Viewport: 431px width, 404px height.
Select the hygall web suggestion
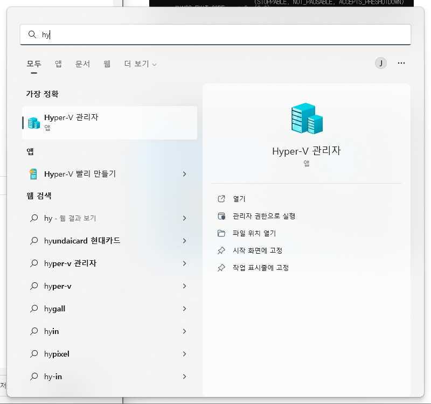pyautogui.click(x=110, y=309)
